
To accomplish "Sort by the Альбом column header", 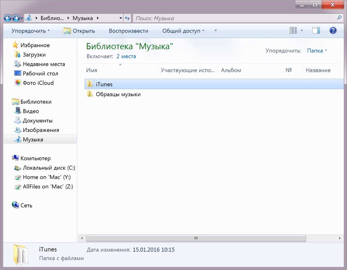I will tap(231, 70).
